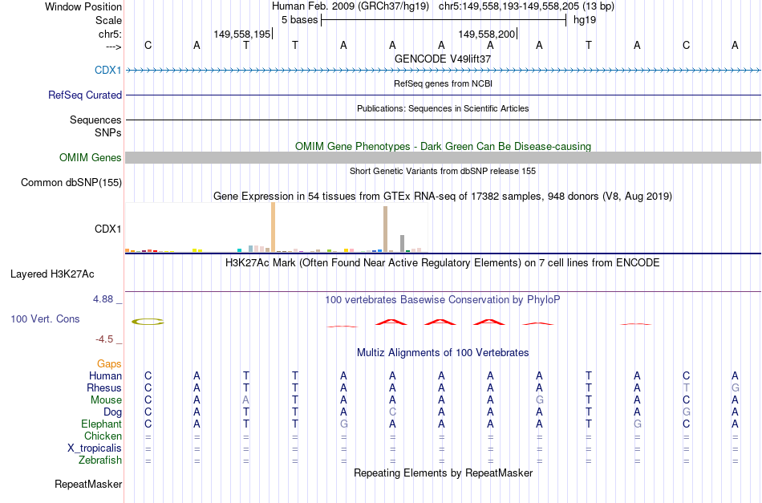Viewport: 762px width, 503px height.
Task: Click the gray G in Dog row
Action: (686, 412)
